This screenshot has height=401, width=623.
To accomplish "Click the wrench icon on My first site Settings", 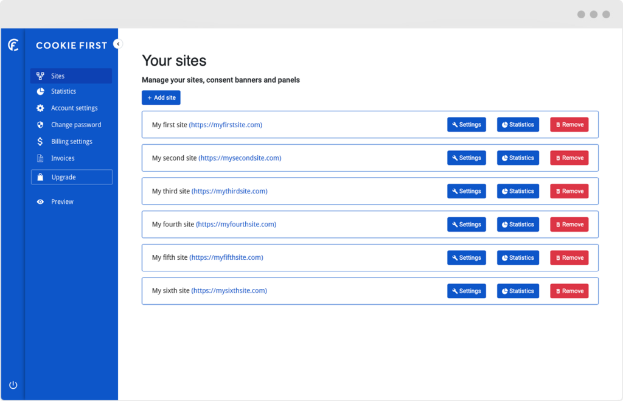I will pos(454,124).
